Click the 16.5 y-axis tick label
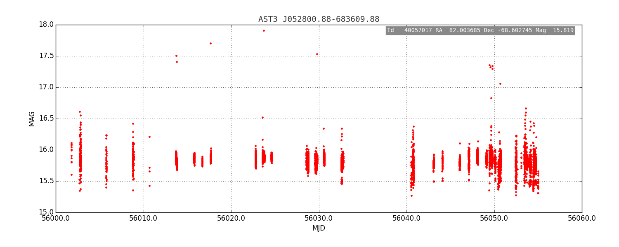 click(46, 119)
